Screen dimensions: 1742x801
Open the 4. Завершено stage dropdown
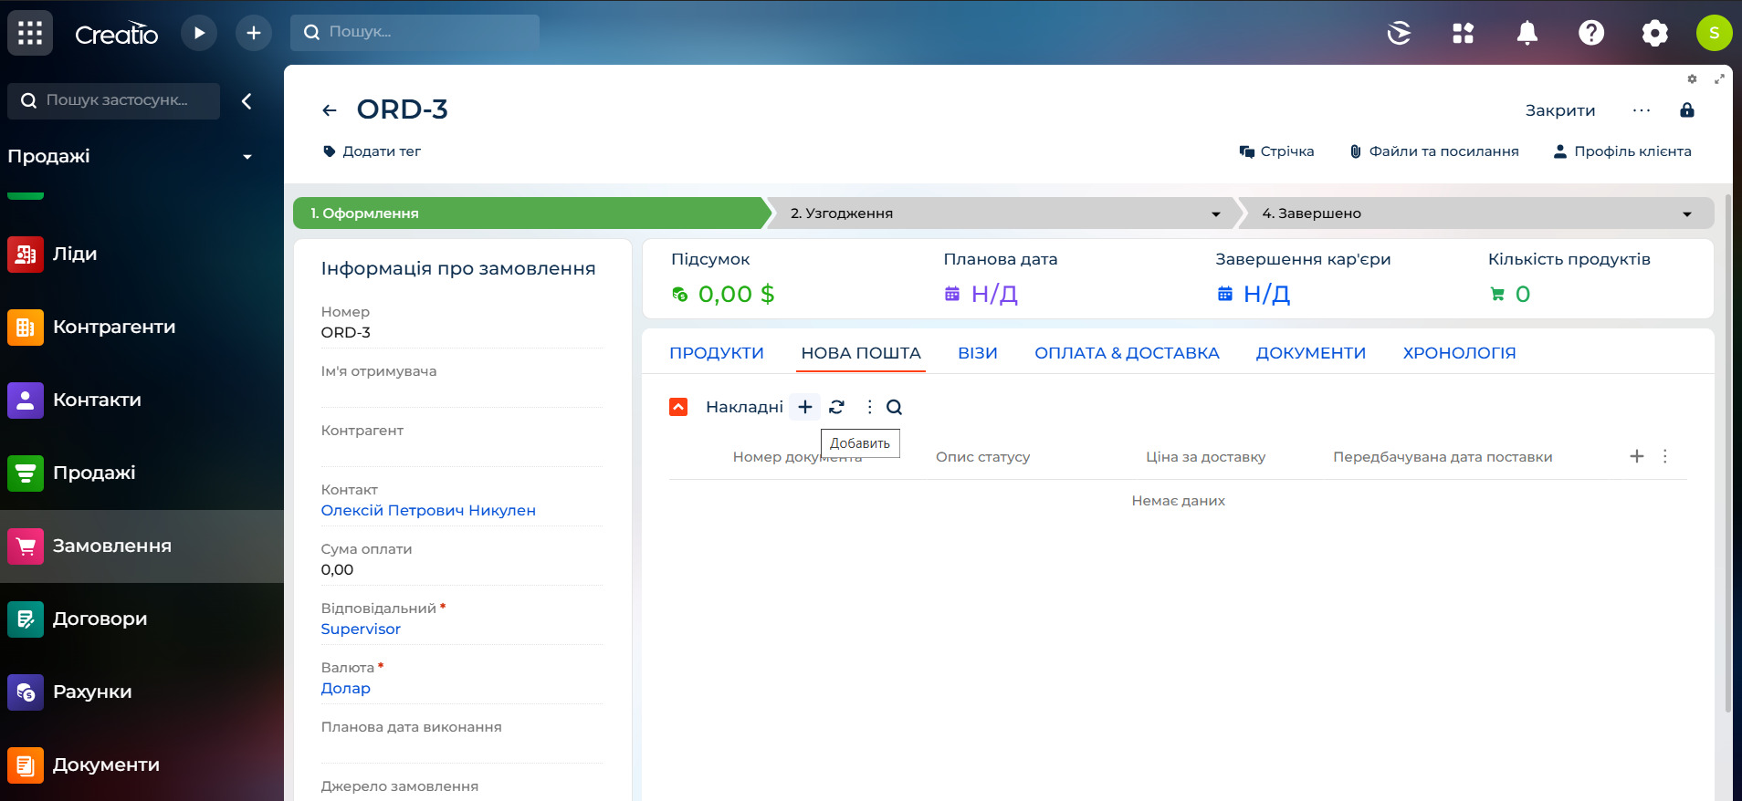(1686, 213)
